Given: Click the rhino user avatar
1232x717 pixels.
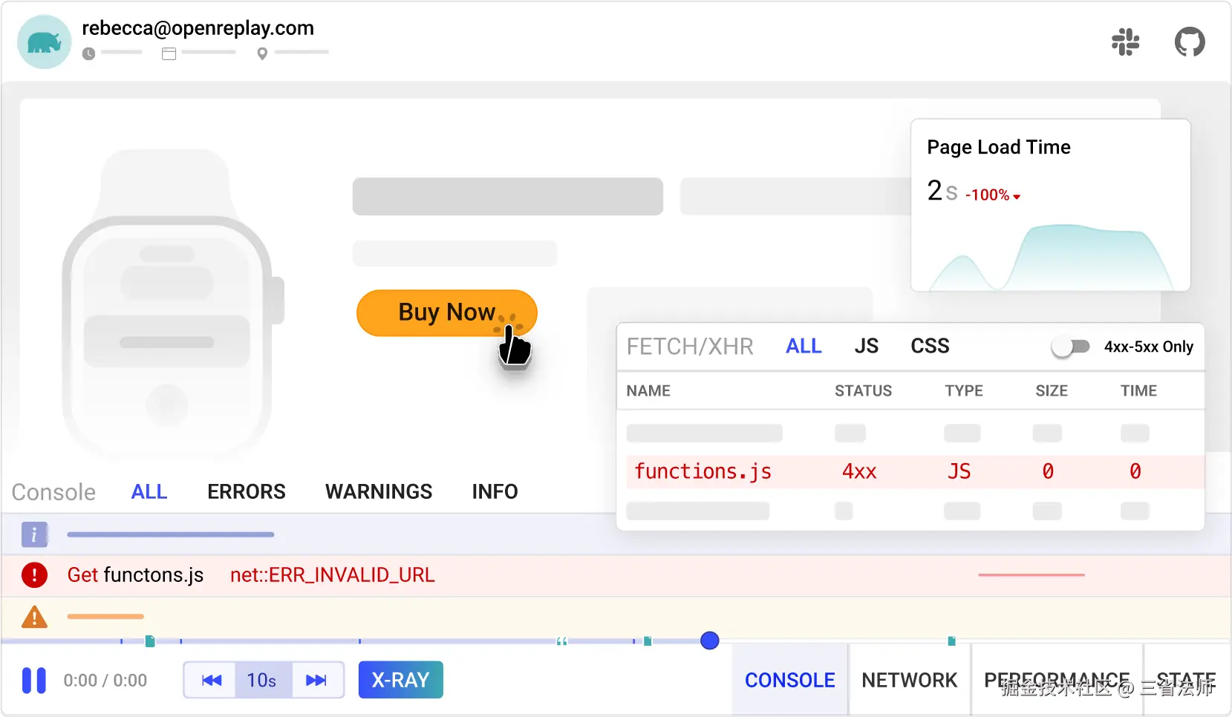Looking at the screenshot, I should coord(45,42).
